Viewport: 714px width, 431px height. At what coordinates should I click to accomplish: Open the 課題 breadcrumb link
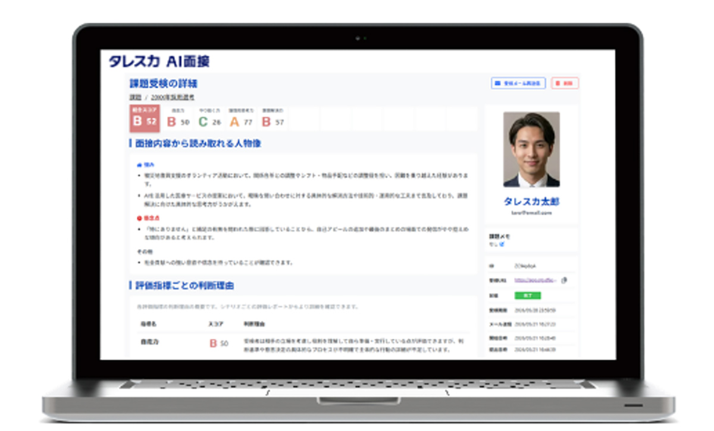pos(135,97)
